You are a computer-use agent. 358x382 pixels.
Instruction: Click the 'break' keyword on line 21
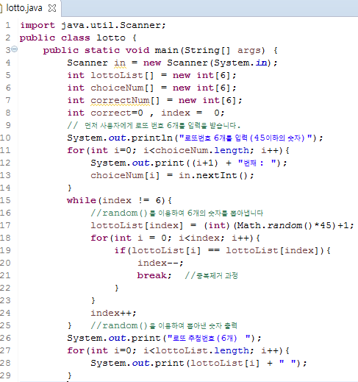tap(152, 275)
